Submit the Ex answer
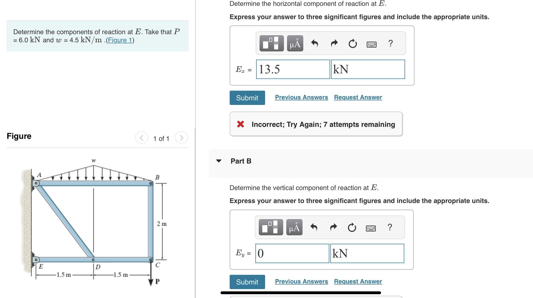 pos(247,98)
